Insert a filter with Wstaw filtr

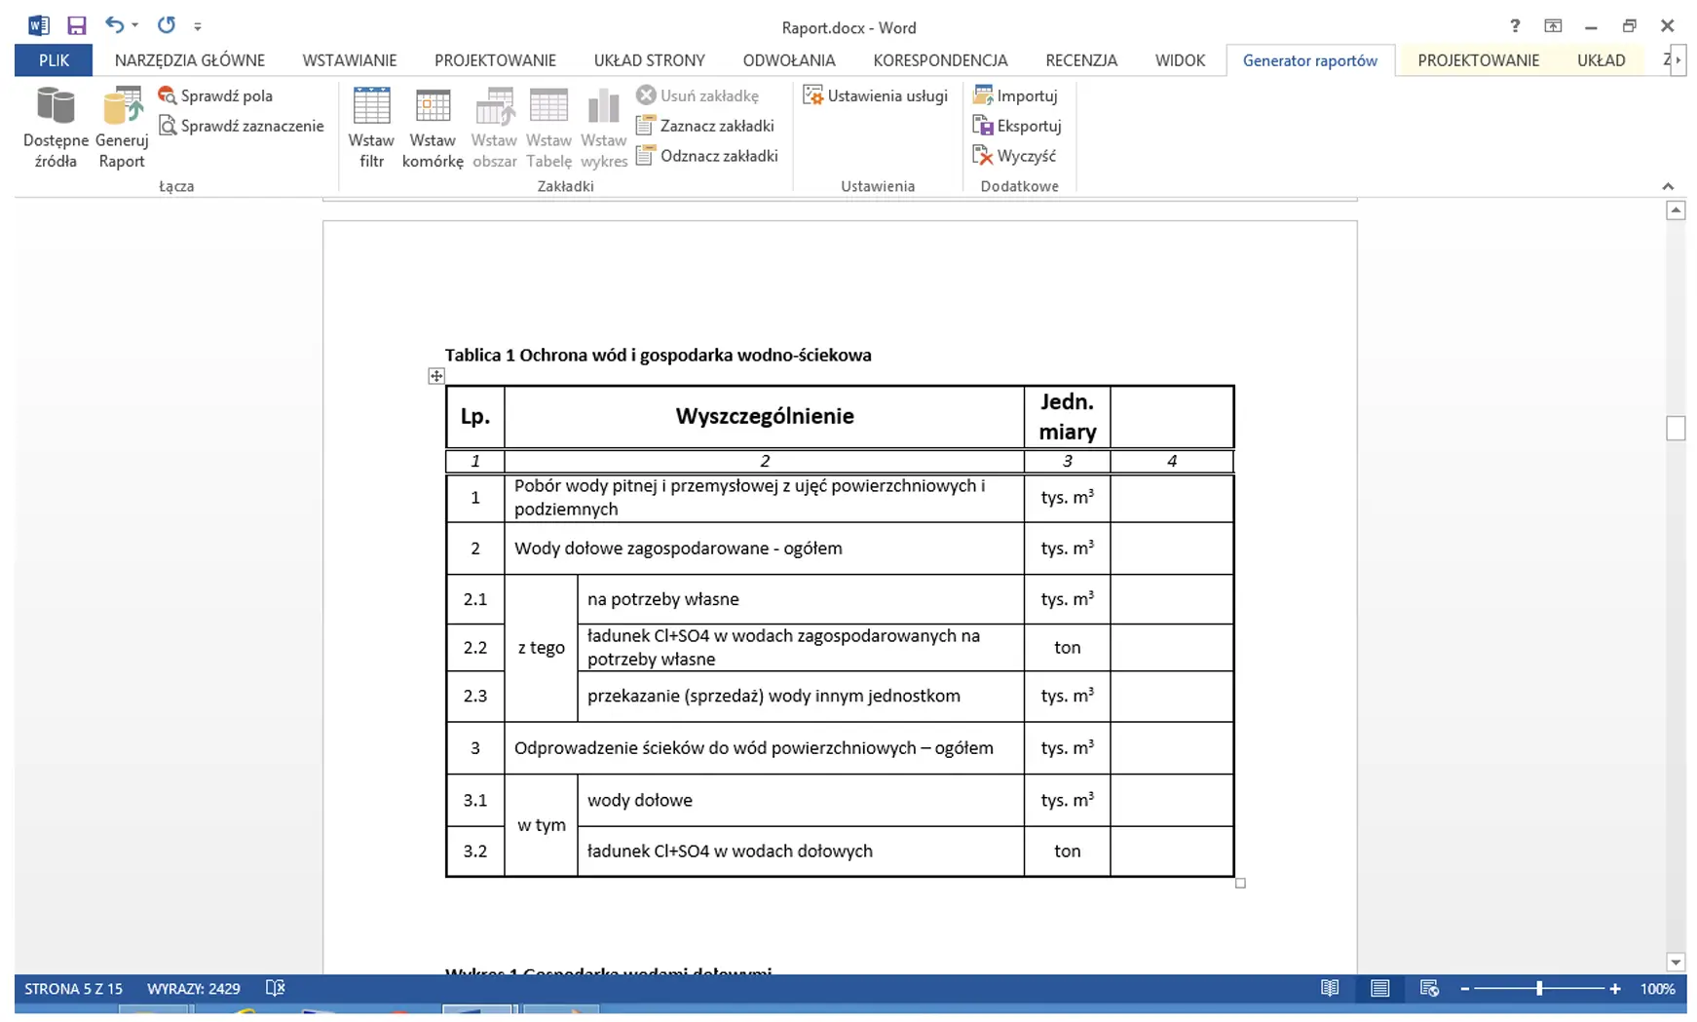coord(371,128)
